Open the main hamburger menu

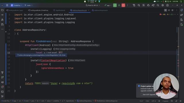pyautogui.click(x=7, y=5)
